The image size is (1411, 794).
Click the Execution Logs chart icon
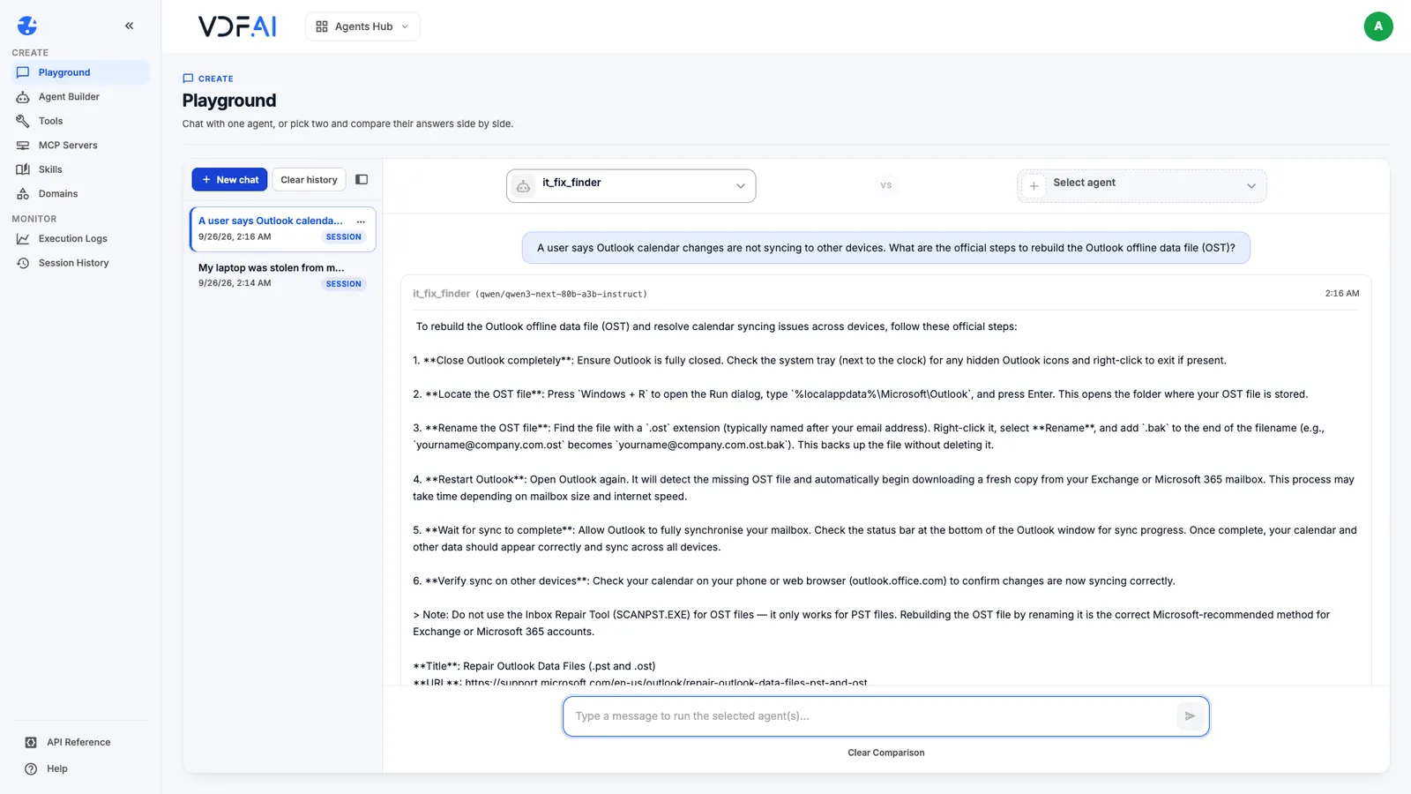23,239
